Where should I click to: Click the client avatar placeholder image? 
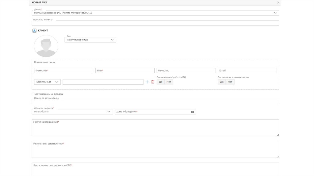(46, 46)
